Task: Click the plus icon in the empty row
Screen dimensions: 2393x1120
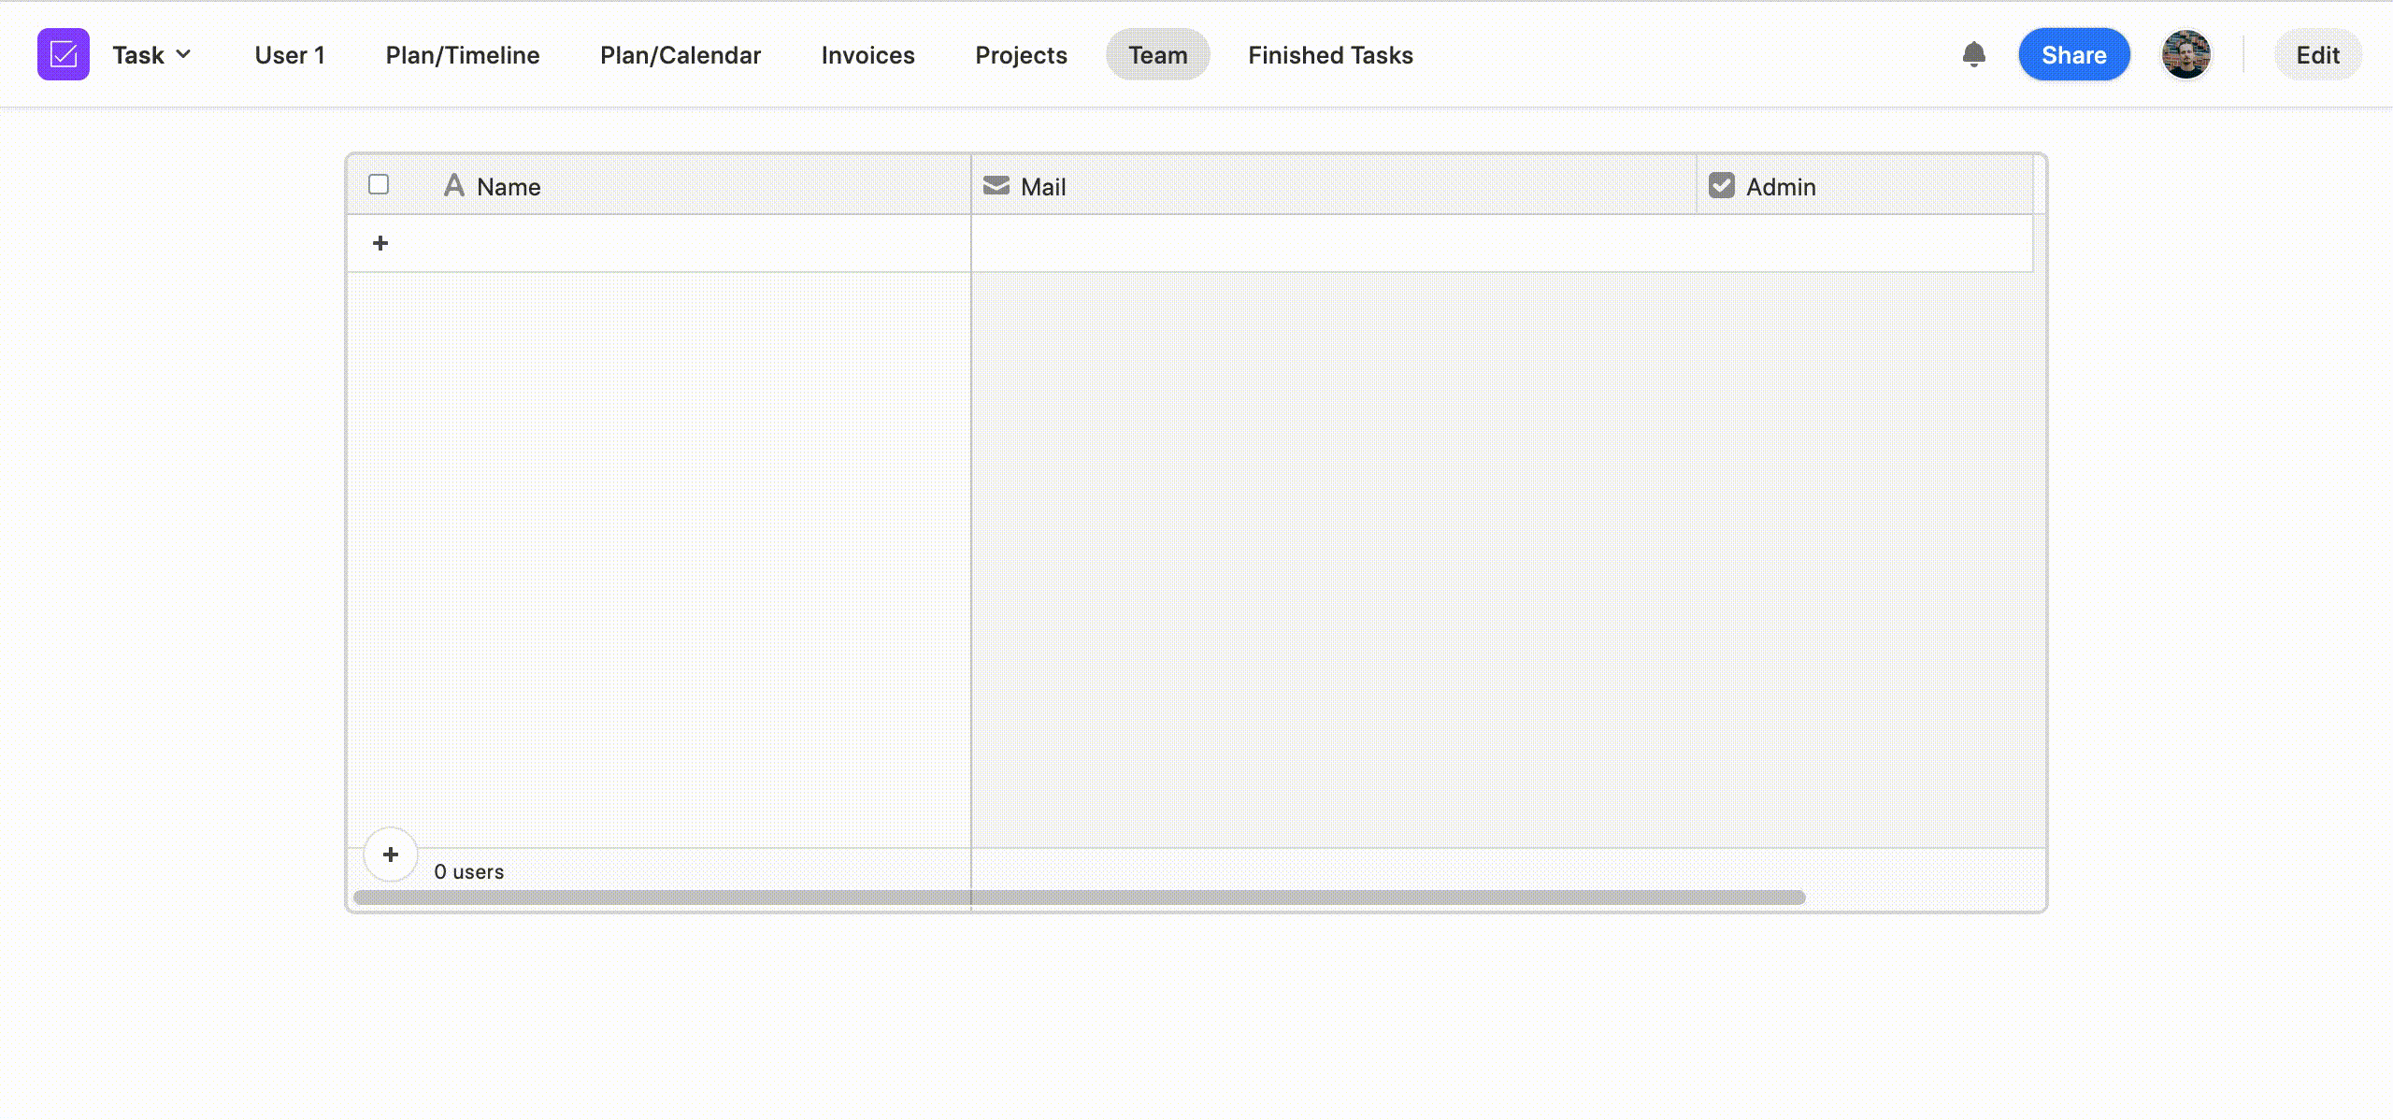Action: click(x=380, y=243)
